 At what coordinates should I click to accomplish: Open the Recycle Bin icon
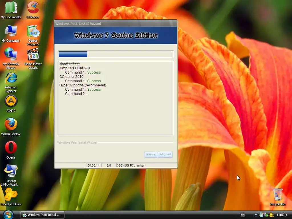click(277, 197)
